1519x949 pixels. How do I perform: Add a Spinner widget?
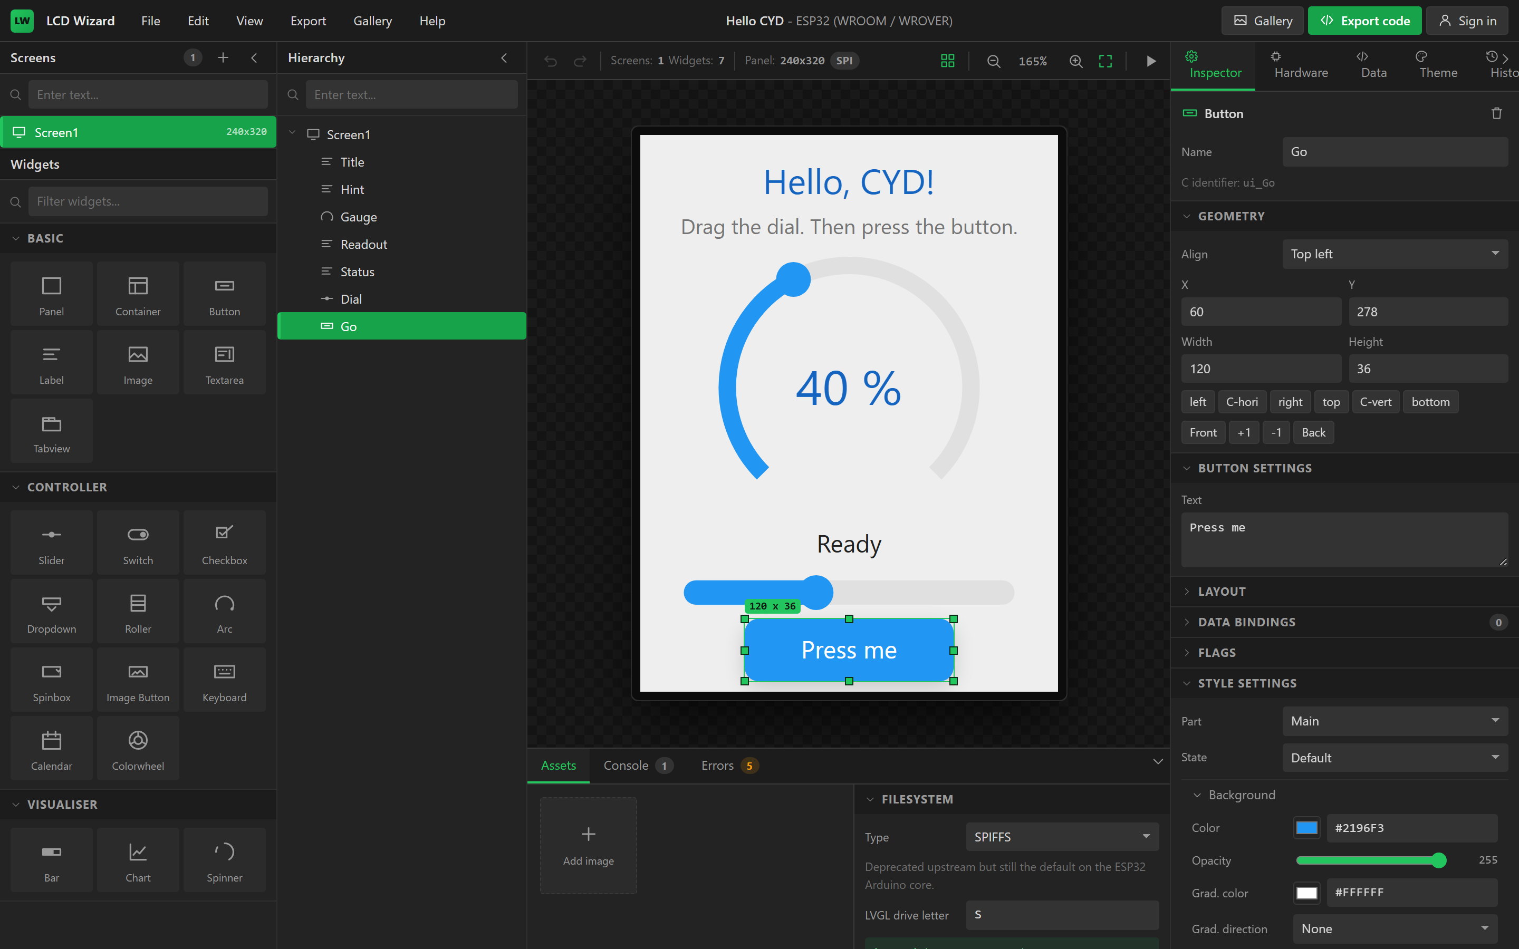tap(224, 860)
